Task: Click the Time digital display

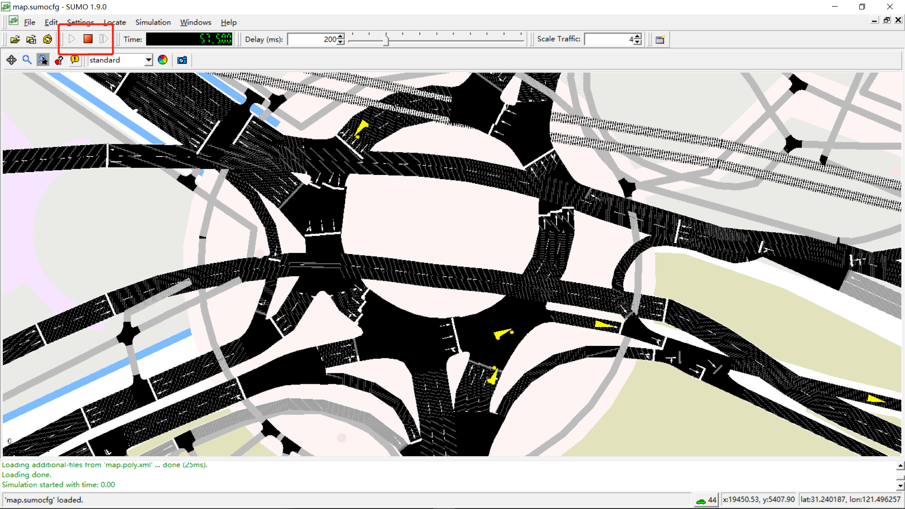Action: click(189, 39)
